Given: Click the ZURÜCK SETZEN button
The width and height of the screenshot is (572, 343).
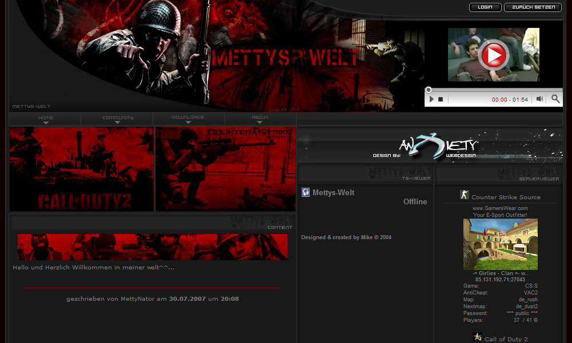Looking at the screenshot, I should (533, 7).
